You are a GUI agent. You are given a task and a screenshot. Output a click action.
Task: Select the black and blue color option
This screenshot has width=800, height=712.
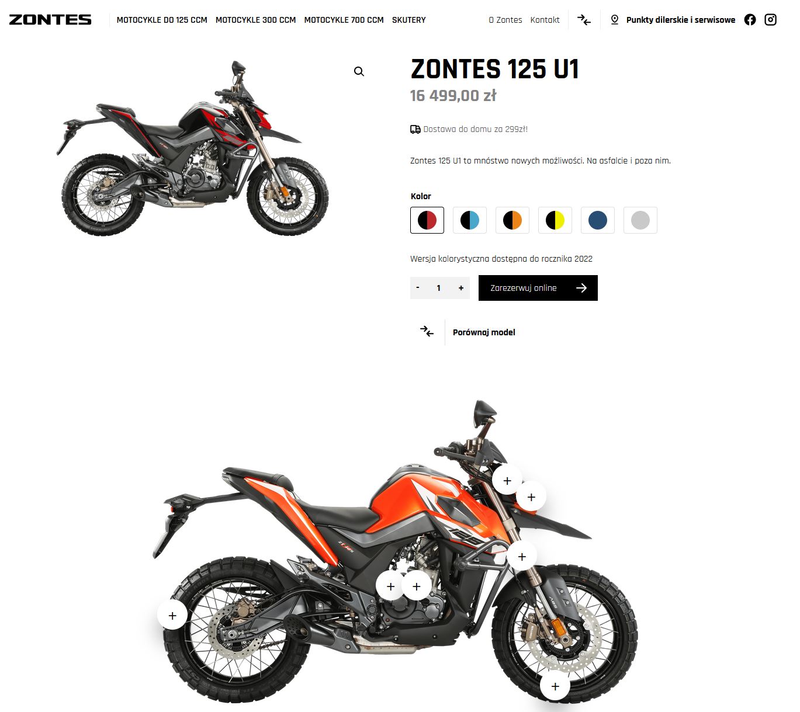(470, 220)
